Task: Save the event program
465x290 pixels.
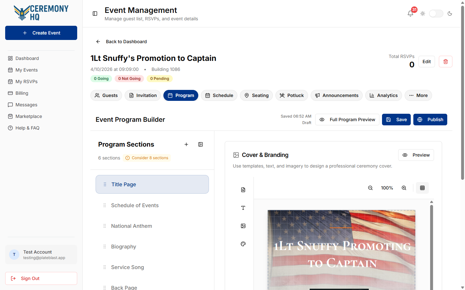Action: (396, 120)
